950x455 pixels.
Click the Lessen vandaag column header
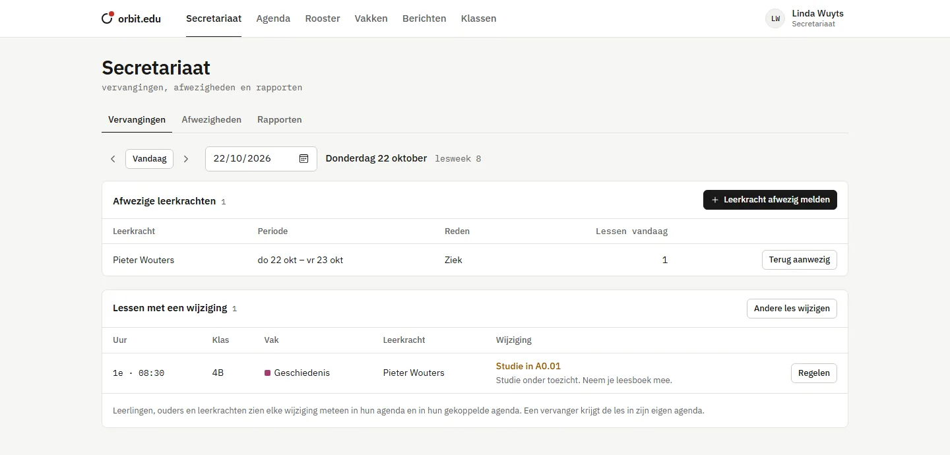pyautogui.click(x=631, y=231)
